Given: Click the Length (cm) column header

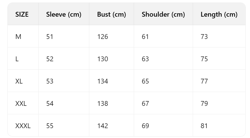Looking at the screenshot, I should click(x=219, y=14).
